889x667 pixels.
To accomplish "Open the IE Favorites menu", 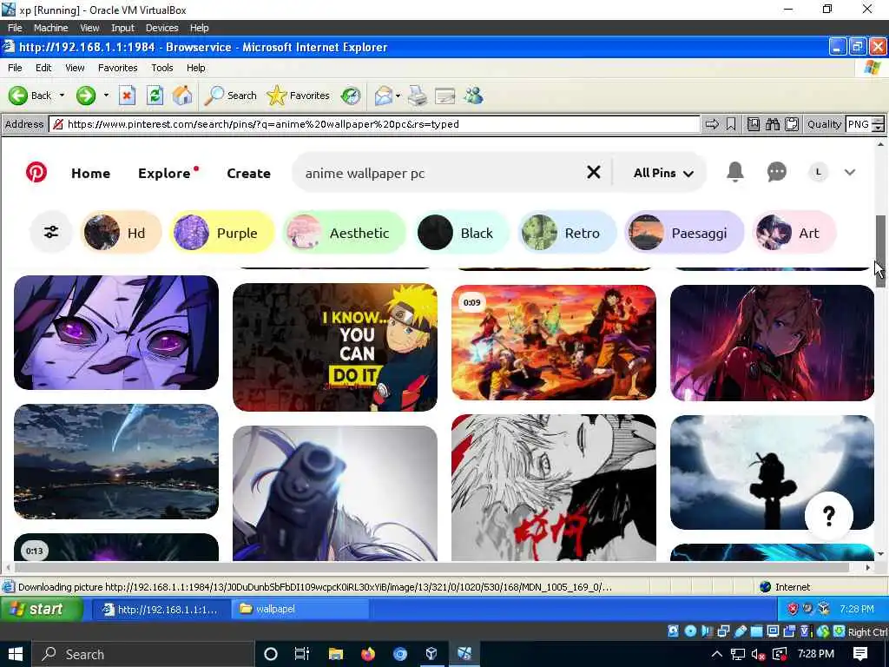I will point(117,68).
